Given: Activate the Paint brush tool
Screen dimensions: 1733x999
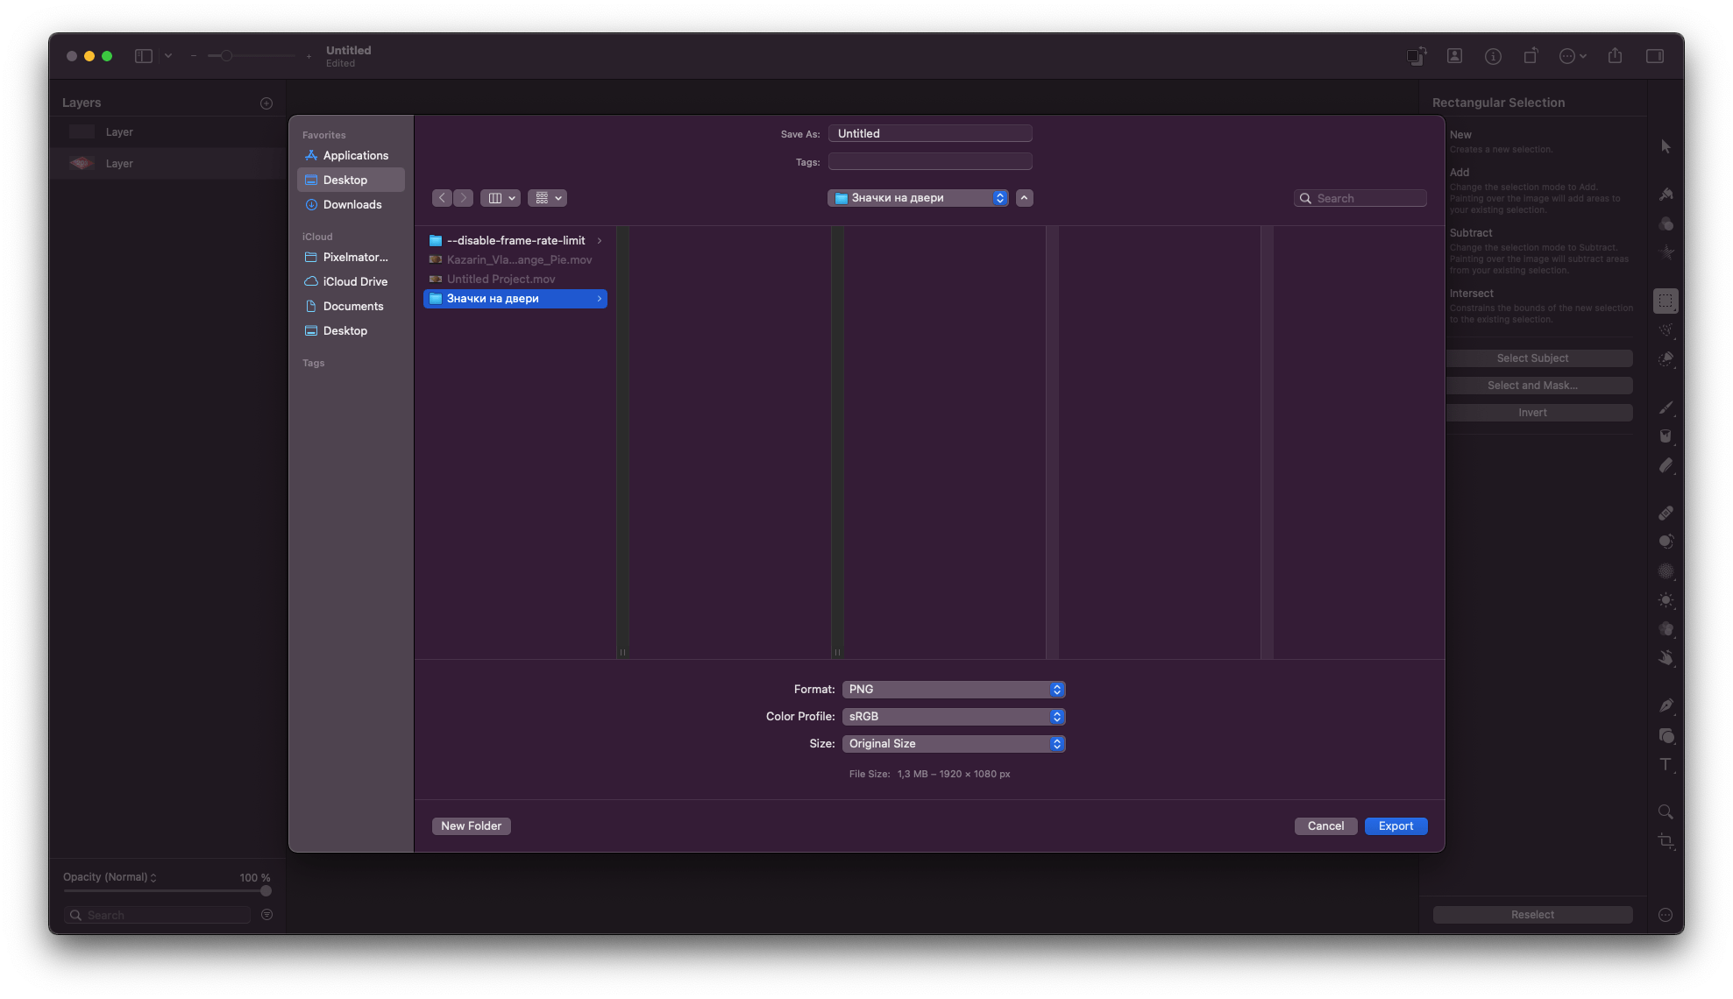Looking at the screenshot, I should (1666, 408).
